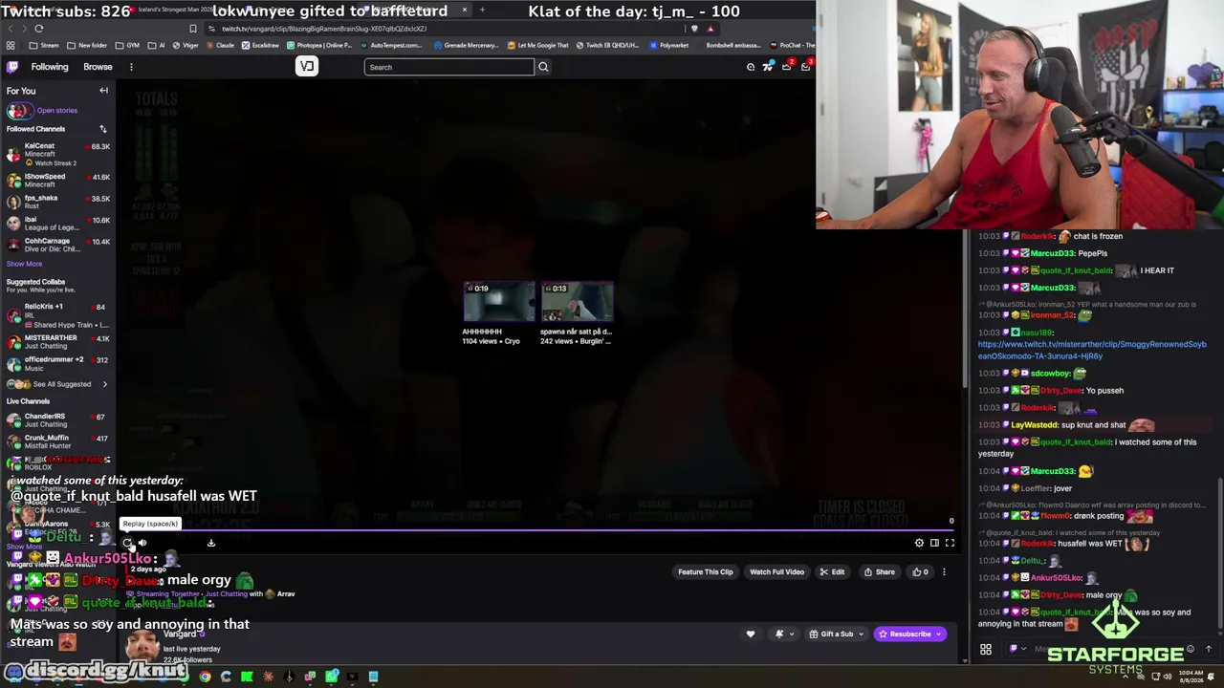Open the Polymarket bookmark
1224x688 pixels.
pos(668,45)
